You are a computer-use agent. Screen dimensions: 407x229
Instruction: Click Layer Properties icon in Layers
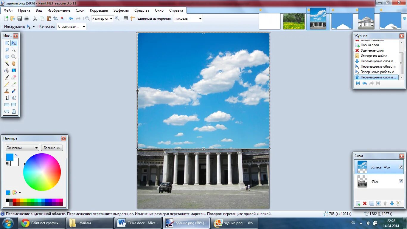pos(399,203)
